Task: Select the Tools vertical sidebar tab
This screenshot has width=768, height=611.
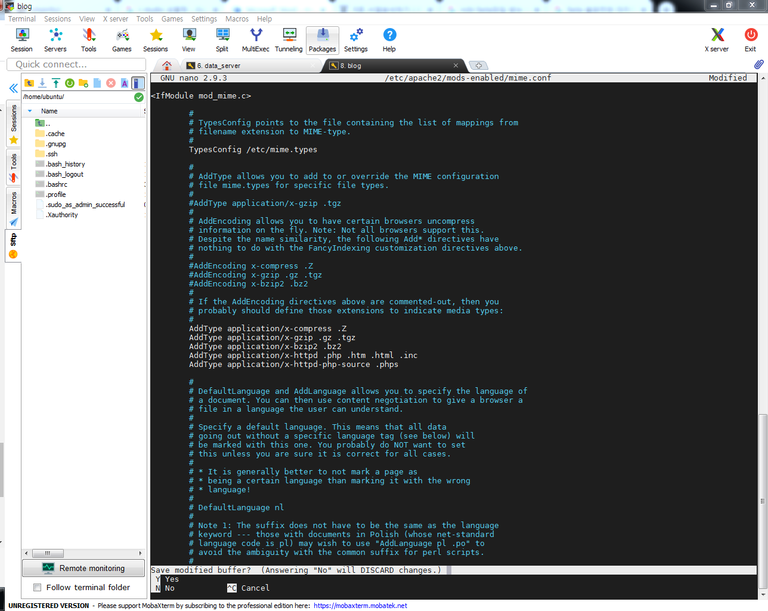Action: tap(14, 167)
